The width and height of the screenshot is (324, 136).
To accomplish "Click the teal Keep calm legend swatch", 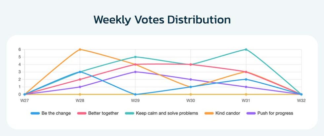I will pos(129,113).
